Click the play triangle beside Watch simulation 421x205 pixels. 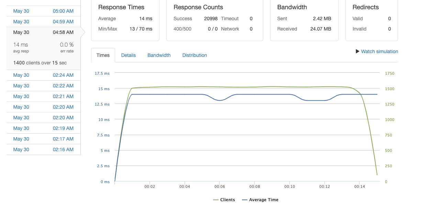pyautogui.click(x=357, y=51)
